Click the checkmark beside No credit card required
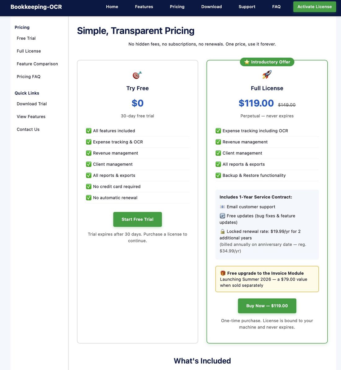Viewport: 341px width, 370px height. point(88,186)
